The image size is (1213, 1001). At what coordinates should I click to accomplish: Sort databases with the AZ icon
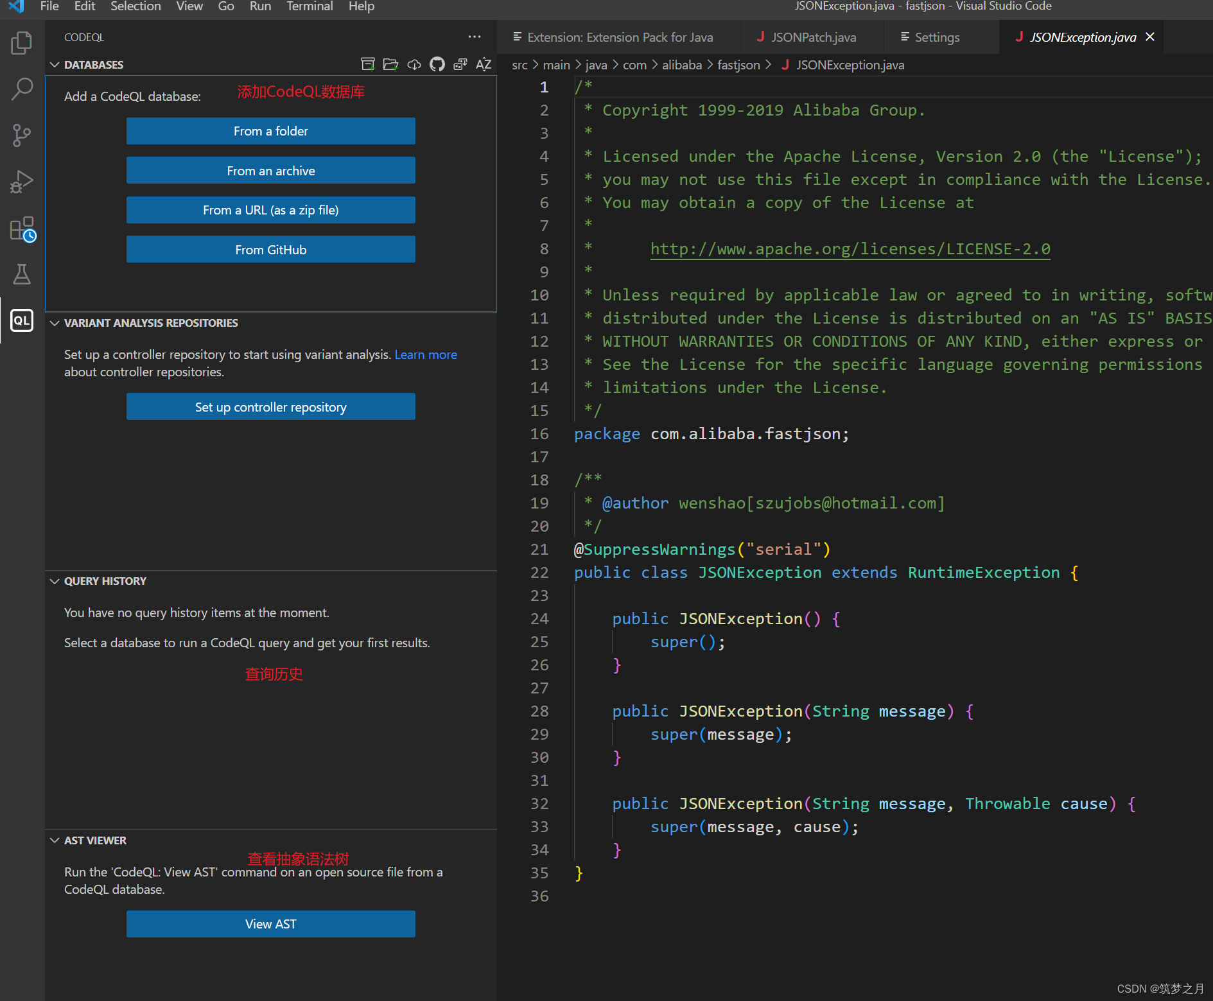coord(484,64)
